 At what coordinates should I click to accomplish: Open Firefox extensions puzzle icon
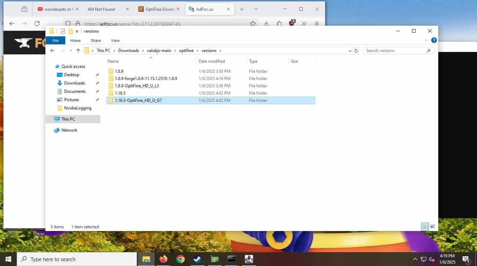pyautogui.click(x=279, y=24)
